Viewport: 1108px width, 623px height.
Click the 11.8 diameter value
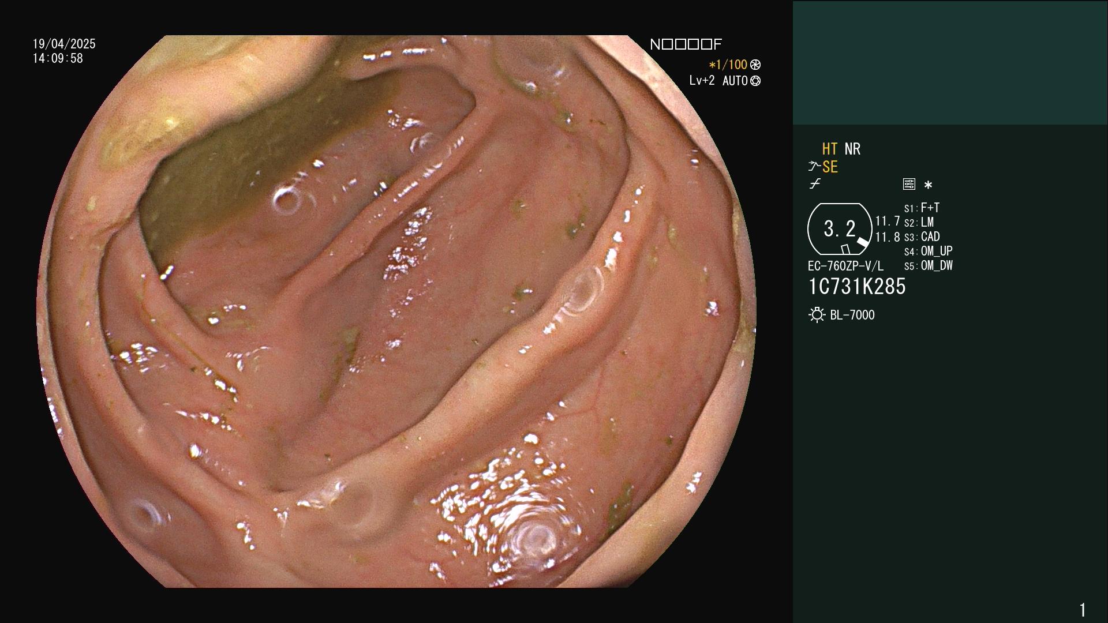pos(888,237)
